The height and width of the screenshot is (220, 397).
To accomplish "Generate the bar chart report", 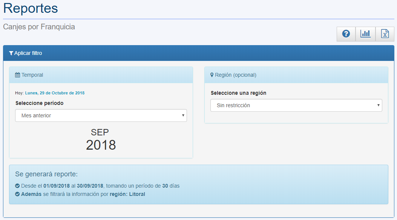I will pyautogui.click(x=365, y=34).
